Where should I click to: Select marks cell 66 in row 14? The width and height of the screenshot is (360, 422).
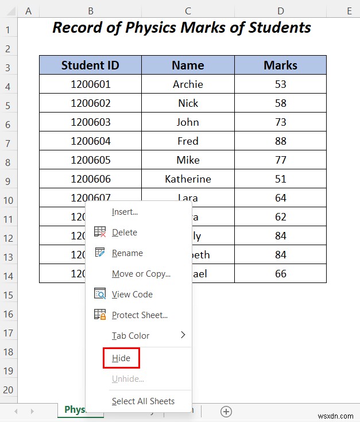(x=280, y=273)
